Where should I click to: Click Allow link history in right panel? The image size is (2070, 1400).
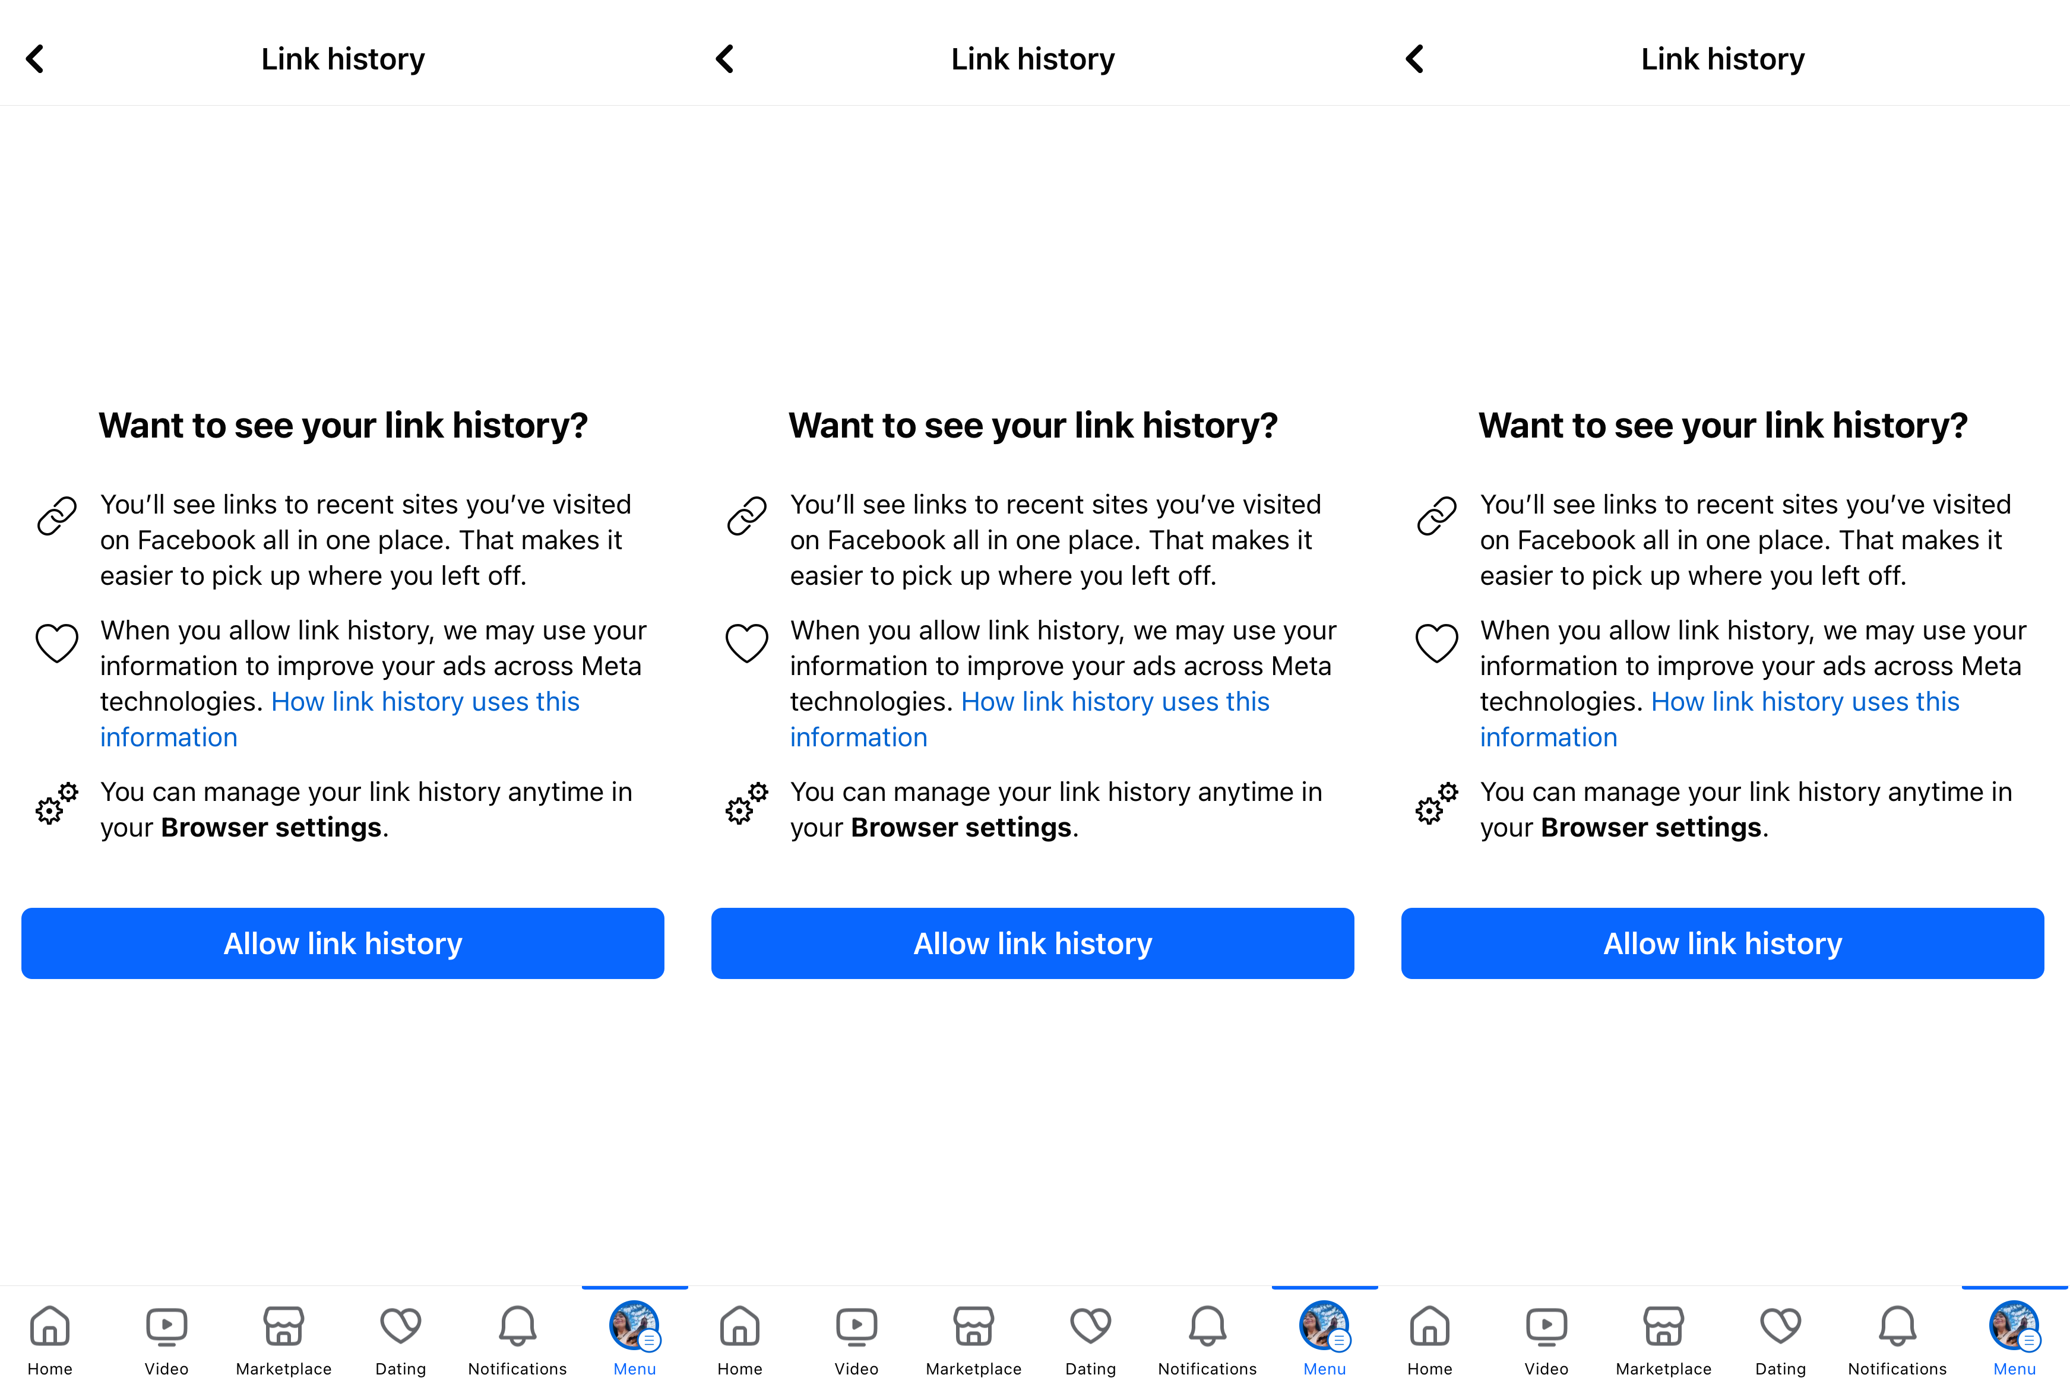[1723, 943]
